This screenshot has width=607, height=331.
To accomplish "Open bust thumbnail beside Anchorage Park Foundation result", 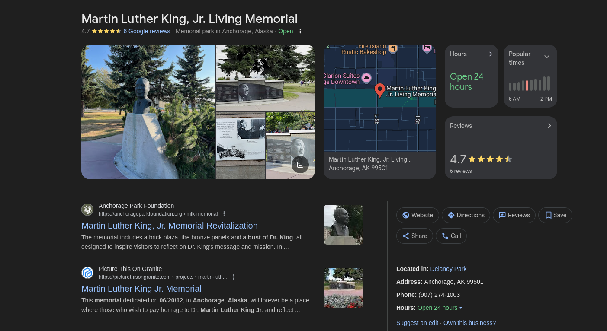I will (x=344, y=225).
